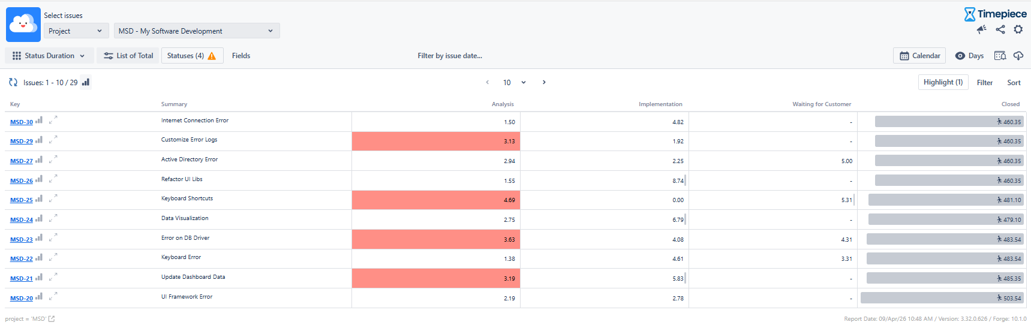Toggle the Highlight (1) option

click(x=943, y=82)
